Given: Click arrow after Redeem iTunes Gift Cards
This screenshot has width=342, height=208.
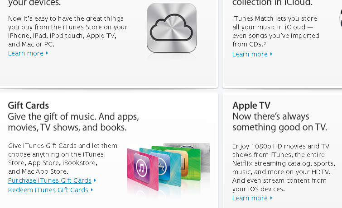Looking at the screenshot, I should pyautogui.click(x=92, y=190).
